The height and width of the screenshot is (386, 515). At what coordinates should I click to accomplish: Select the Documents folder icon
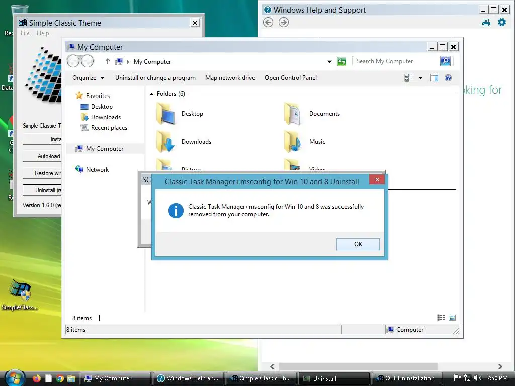293,114
